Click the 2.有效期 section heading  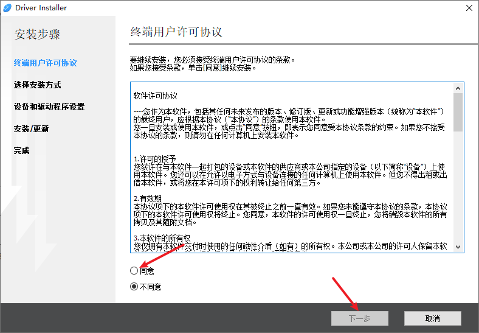tap(148, 199)
